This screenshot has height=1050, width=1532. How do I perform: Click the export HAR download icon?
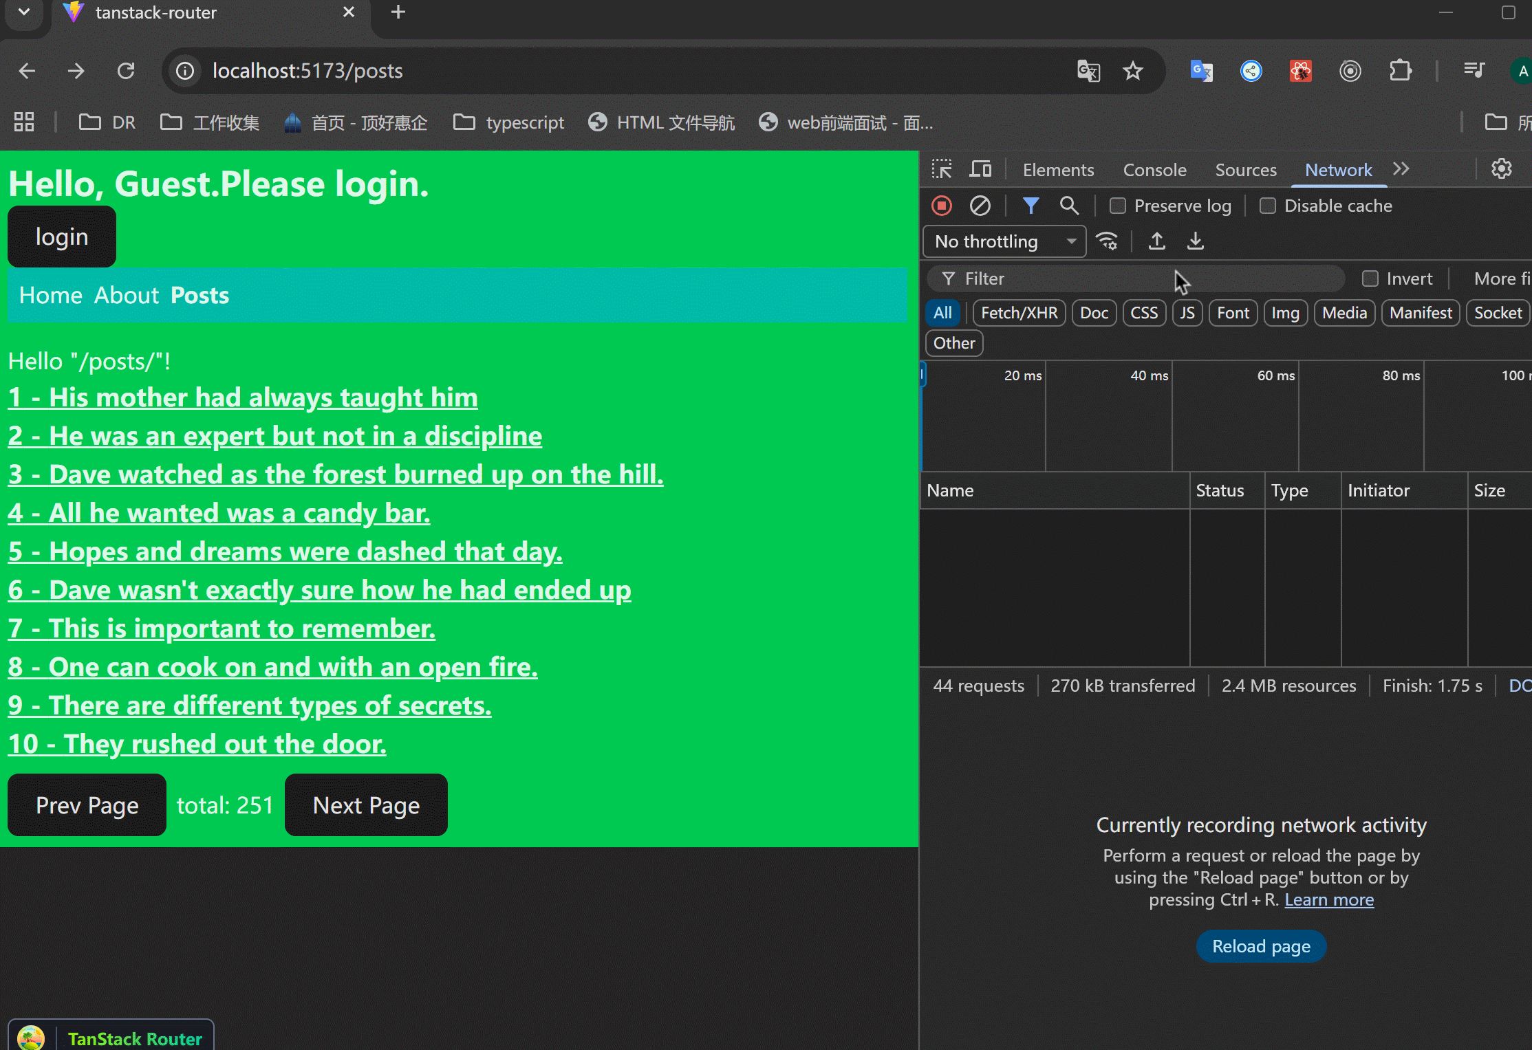coord(1196,241)
